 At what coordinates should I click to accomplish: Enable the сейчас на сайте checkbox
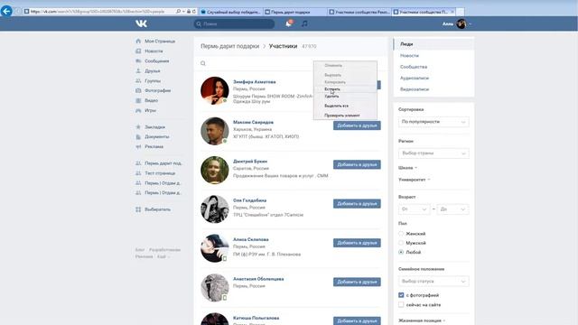pos(401,305)
